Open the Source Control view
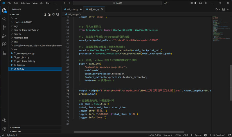The image size is (232, 137). click(x=4, y=27)
